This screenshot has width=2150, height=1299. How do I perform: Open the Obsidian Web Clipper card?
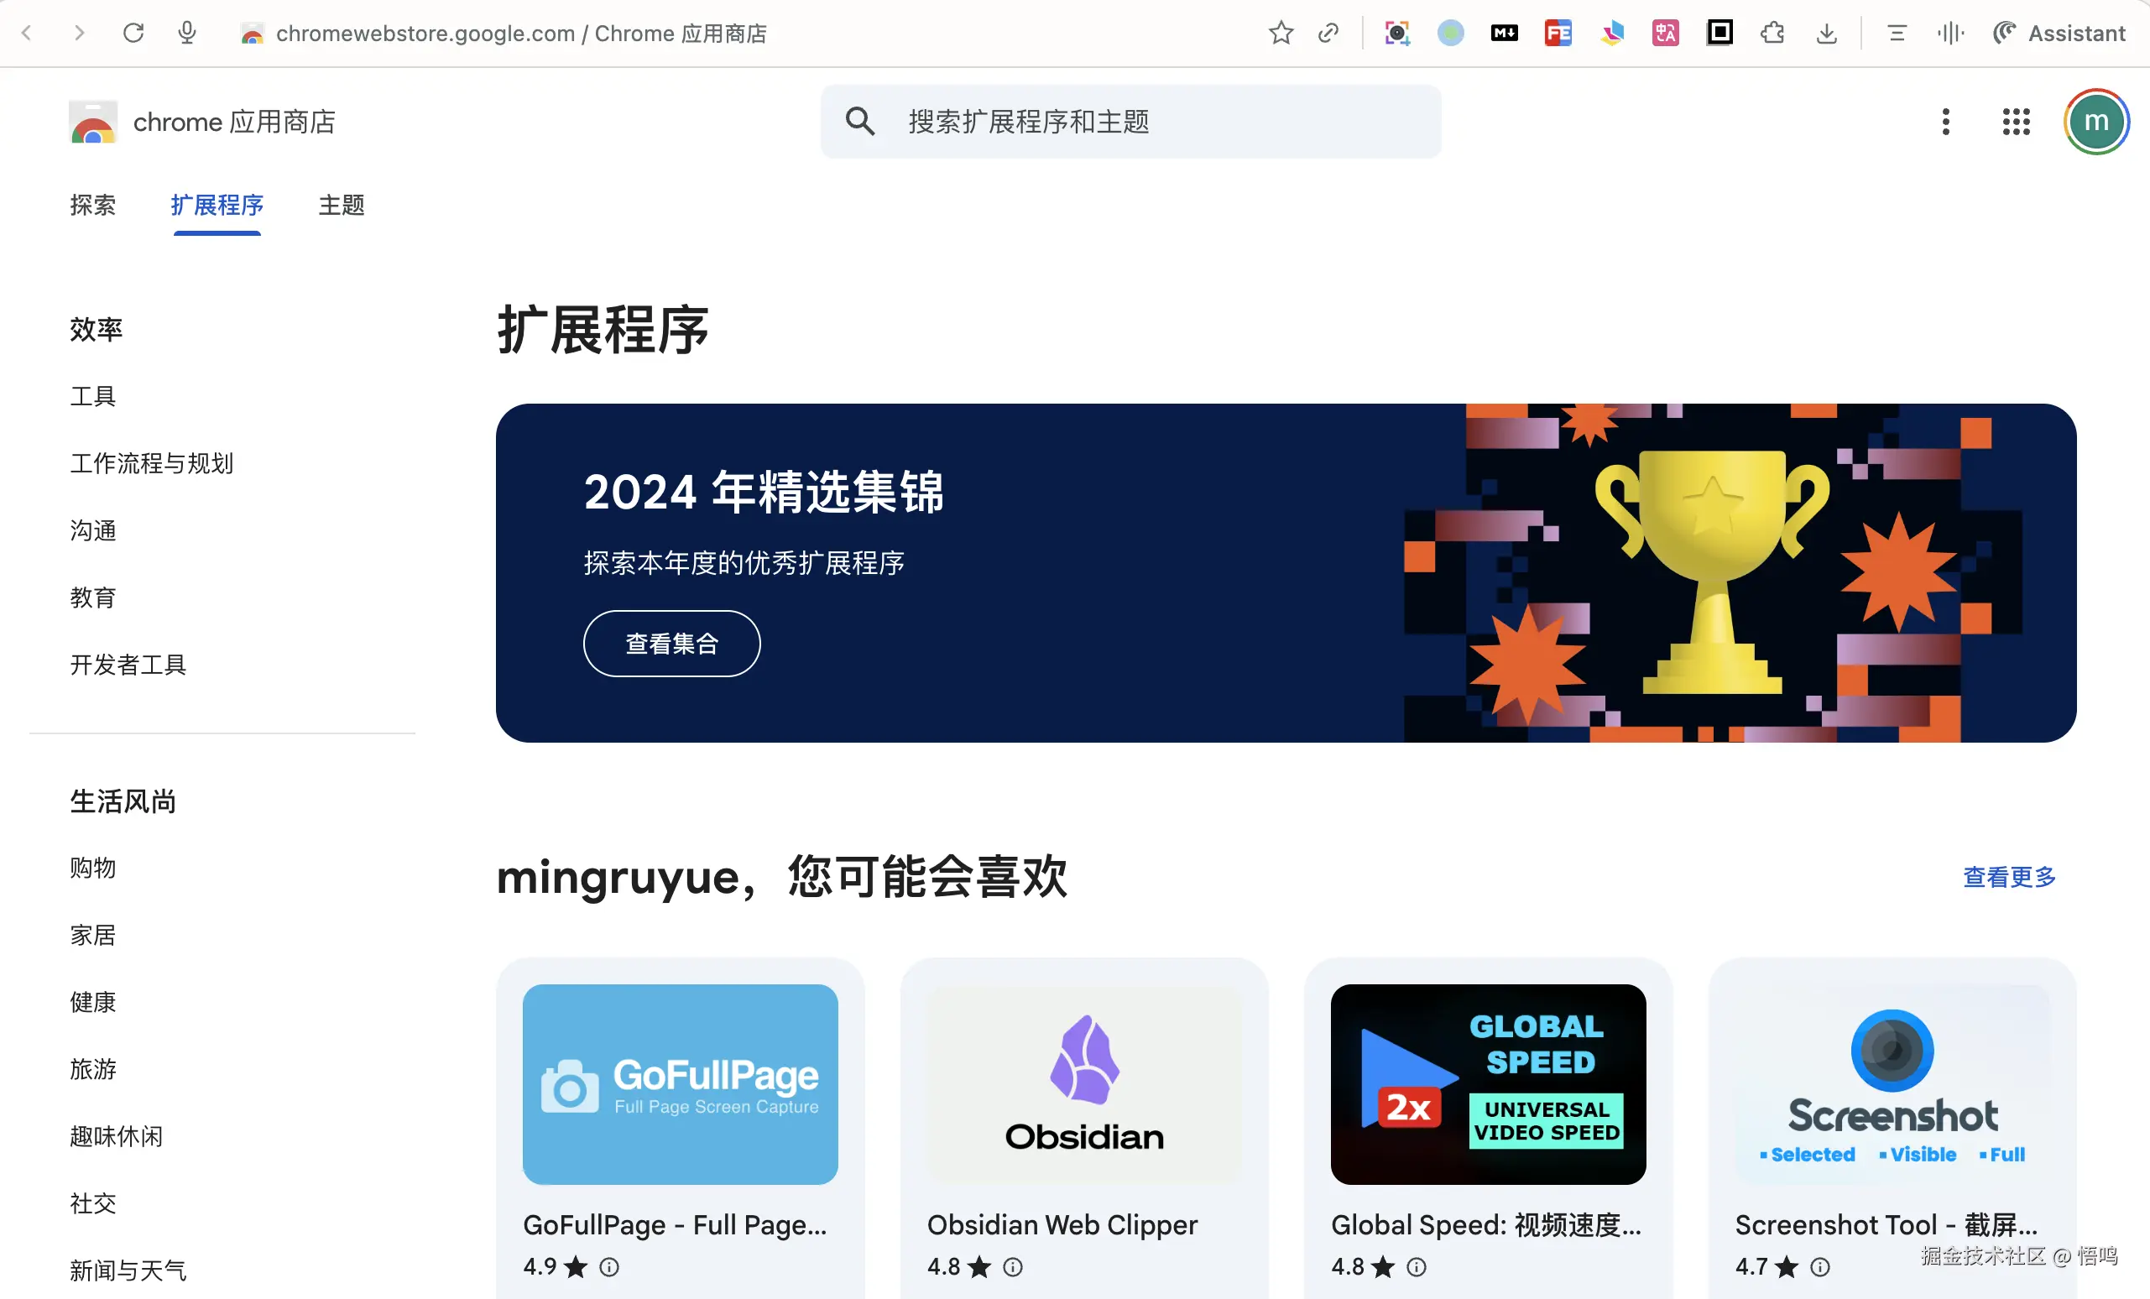1083,1129
